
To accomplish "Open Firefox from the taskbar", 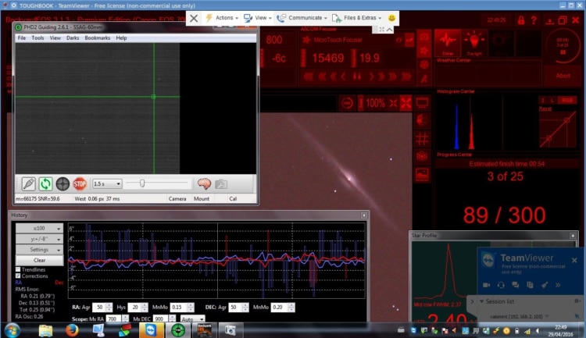I will (x=72, y=330).
